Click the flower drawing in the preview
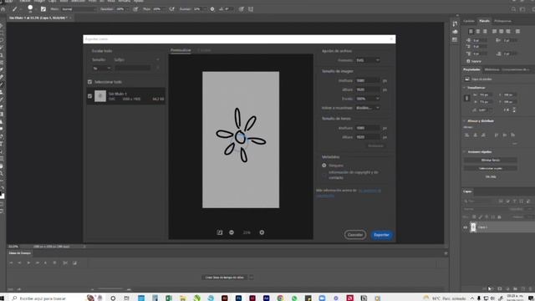This screenshot has width=535, height=301. click(x=241, y=135)
